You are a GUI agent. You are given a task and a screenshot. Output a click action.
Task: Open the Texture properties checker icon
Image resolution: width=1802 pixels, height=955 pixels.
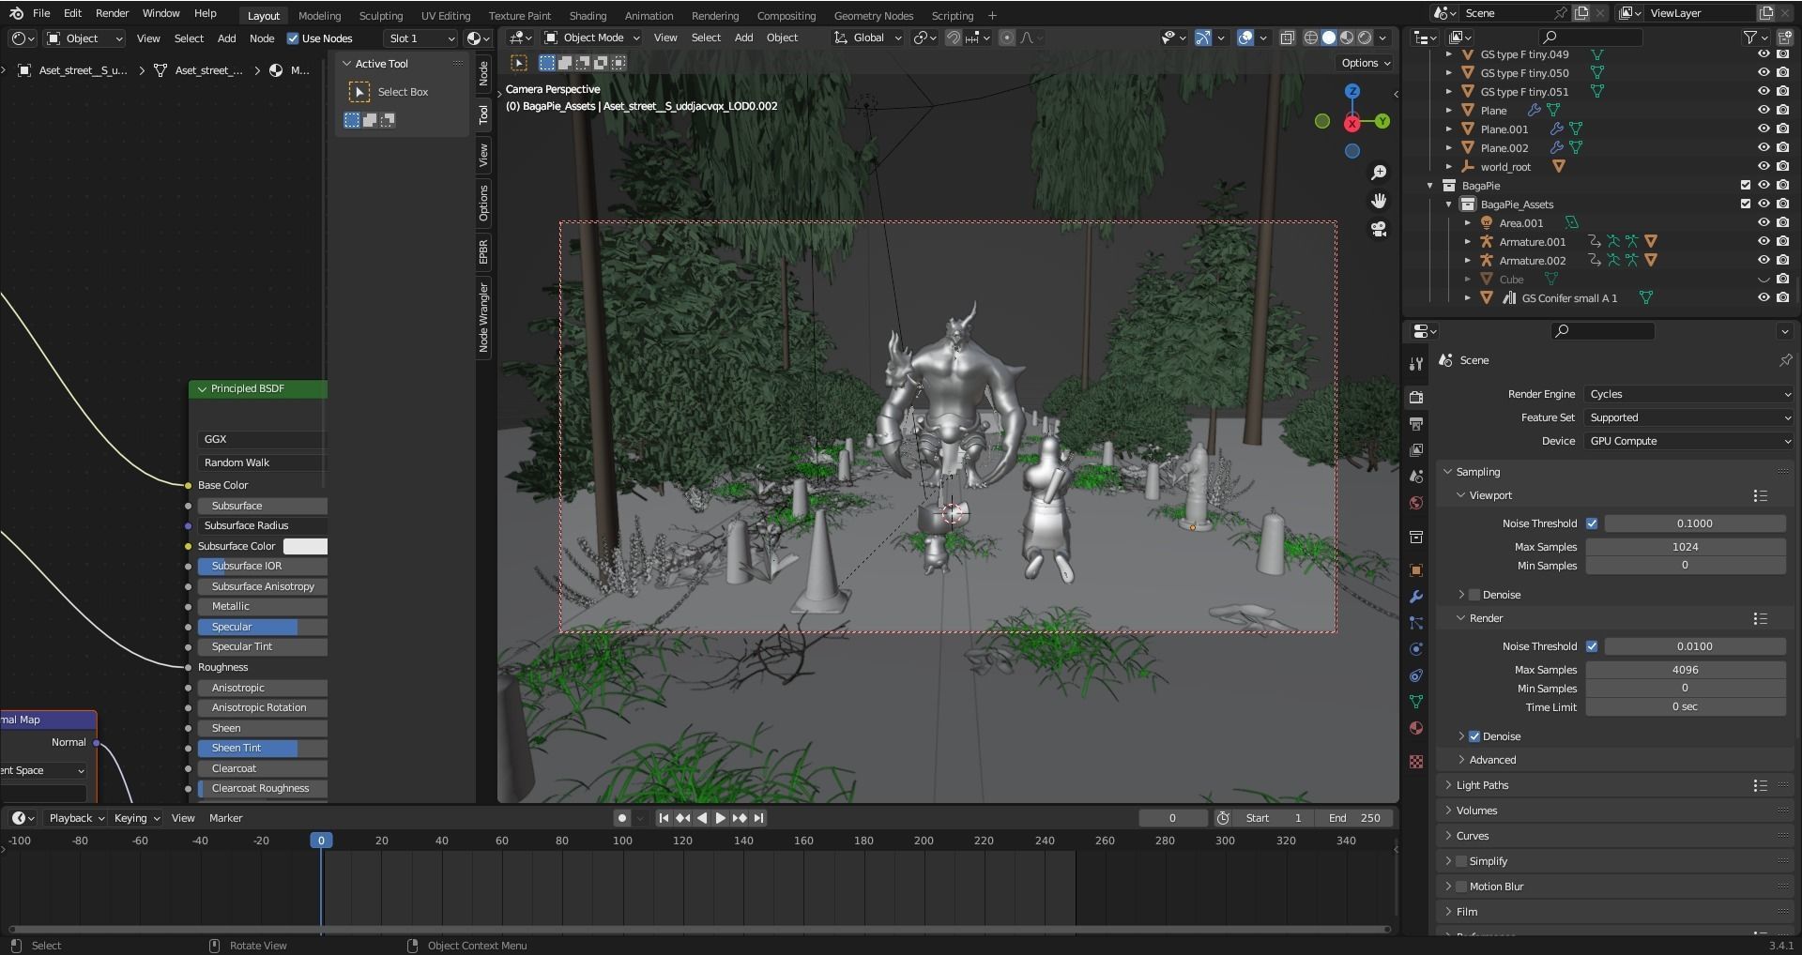click(x=1416, y=762)
